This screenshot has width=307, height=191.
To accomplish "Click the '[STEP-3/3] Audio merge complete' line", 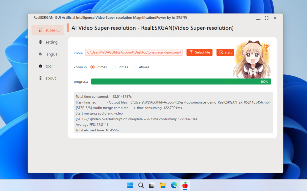I will [x=129, y=108].
